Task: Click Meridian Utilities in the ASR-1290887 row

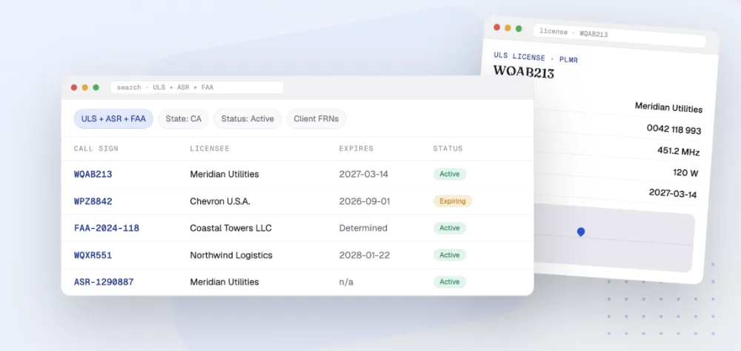Action: 225,282
